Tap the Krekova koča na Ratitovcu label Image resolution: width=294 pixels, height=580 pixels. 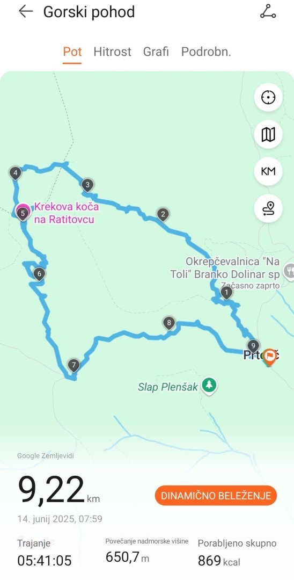click(67, 213)
